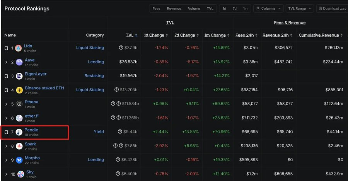Bookmark the Lido protocol row
Screen dimensions: 348x181
pos(6,48)
